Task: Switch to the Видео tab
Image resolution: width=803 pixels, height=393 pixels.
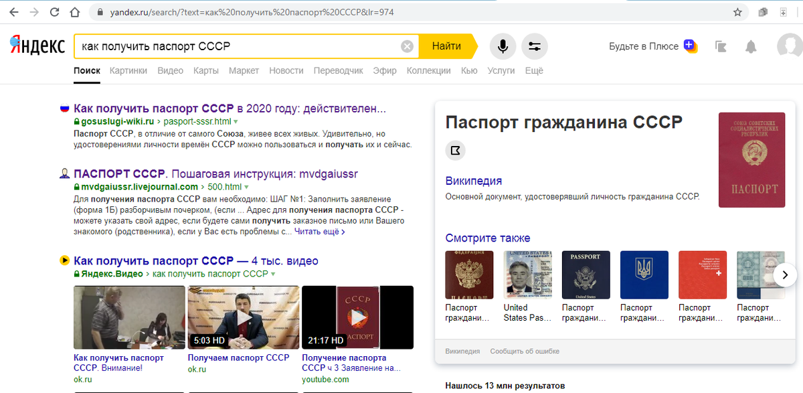Action: (x=171, y=70)
